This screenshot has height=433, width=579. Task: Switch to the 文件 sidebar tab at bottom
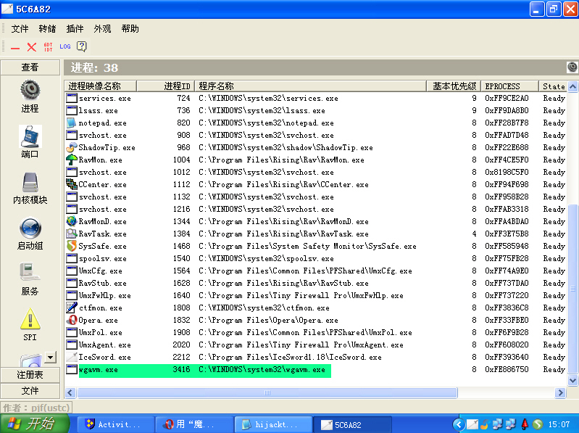pos(30,391)
